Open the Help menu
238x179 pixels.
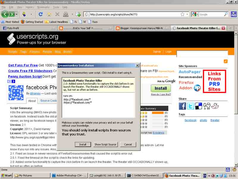point(65,7)
